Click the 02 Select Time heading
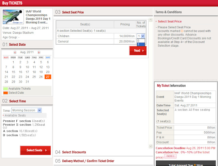The height and width of the screenshot is (166, 218). point(14,101)
